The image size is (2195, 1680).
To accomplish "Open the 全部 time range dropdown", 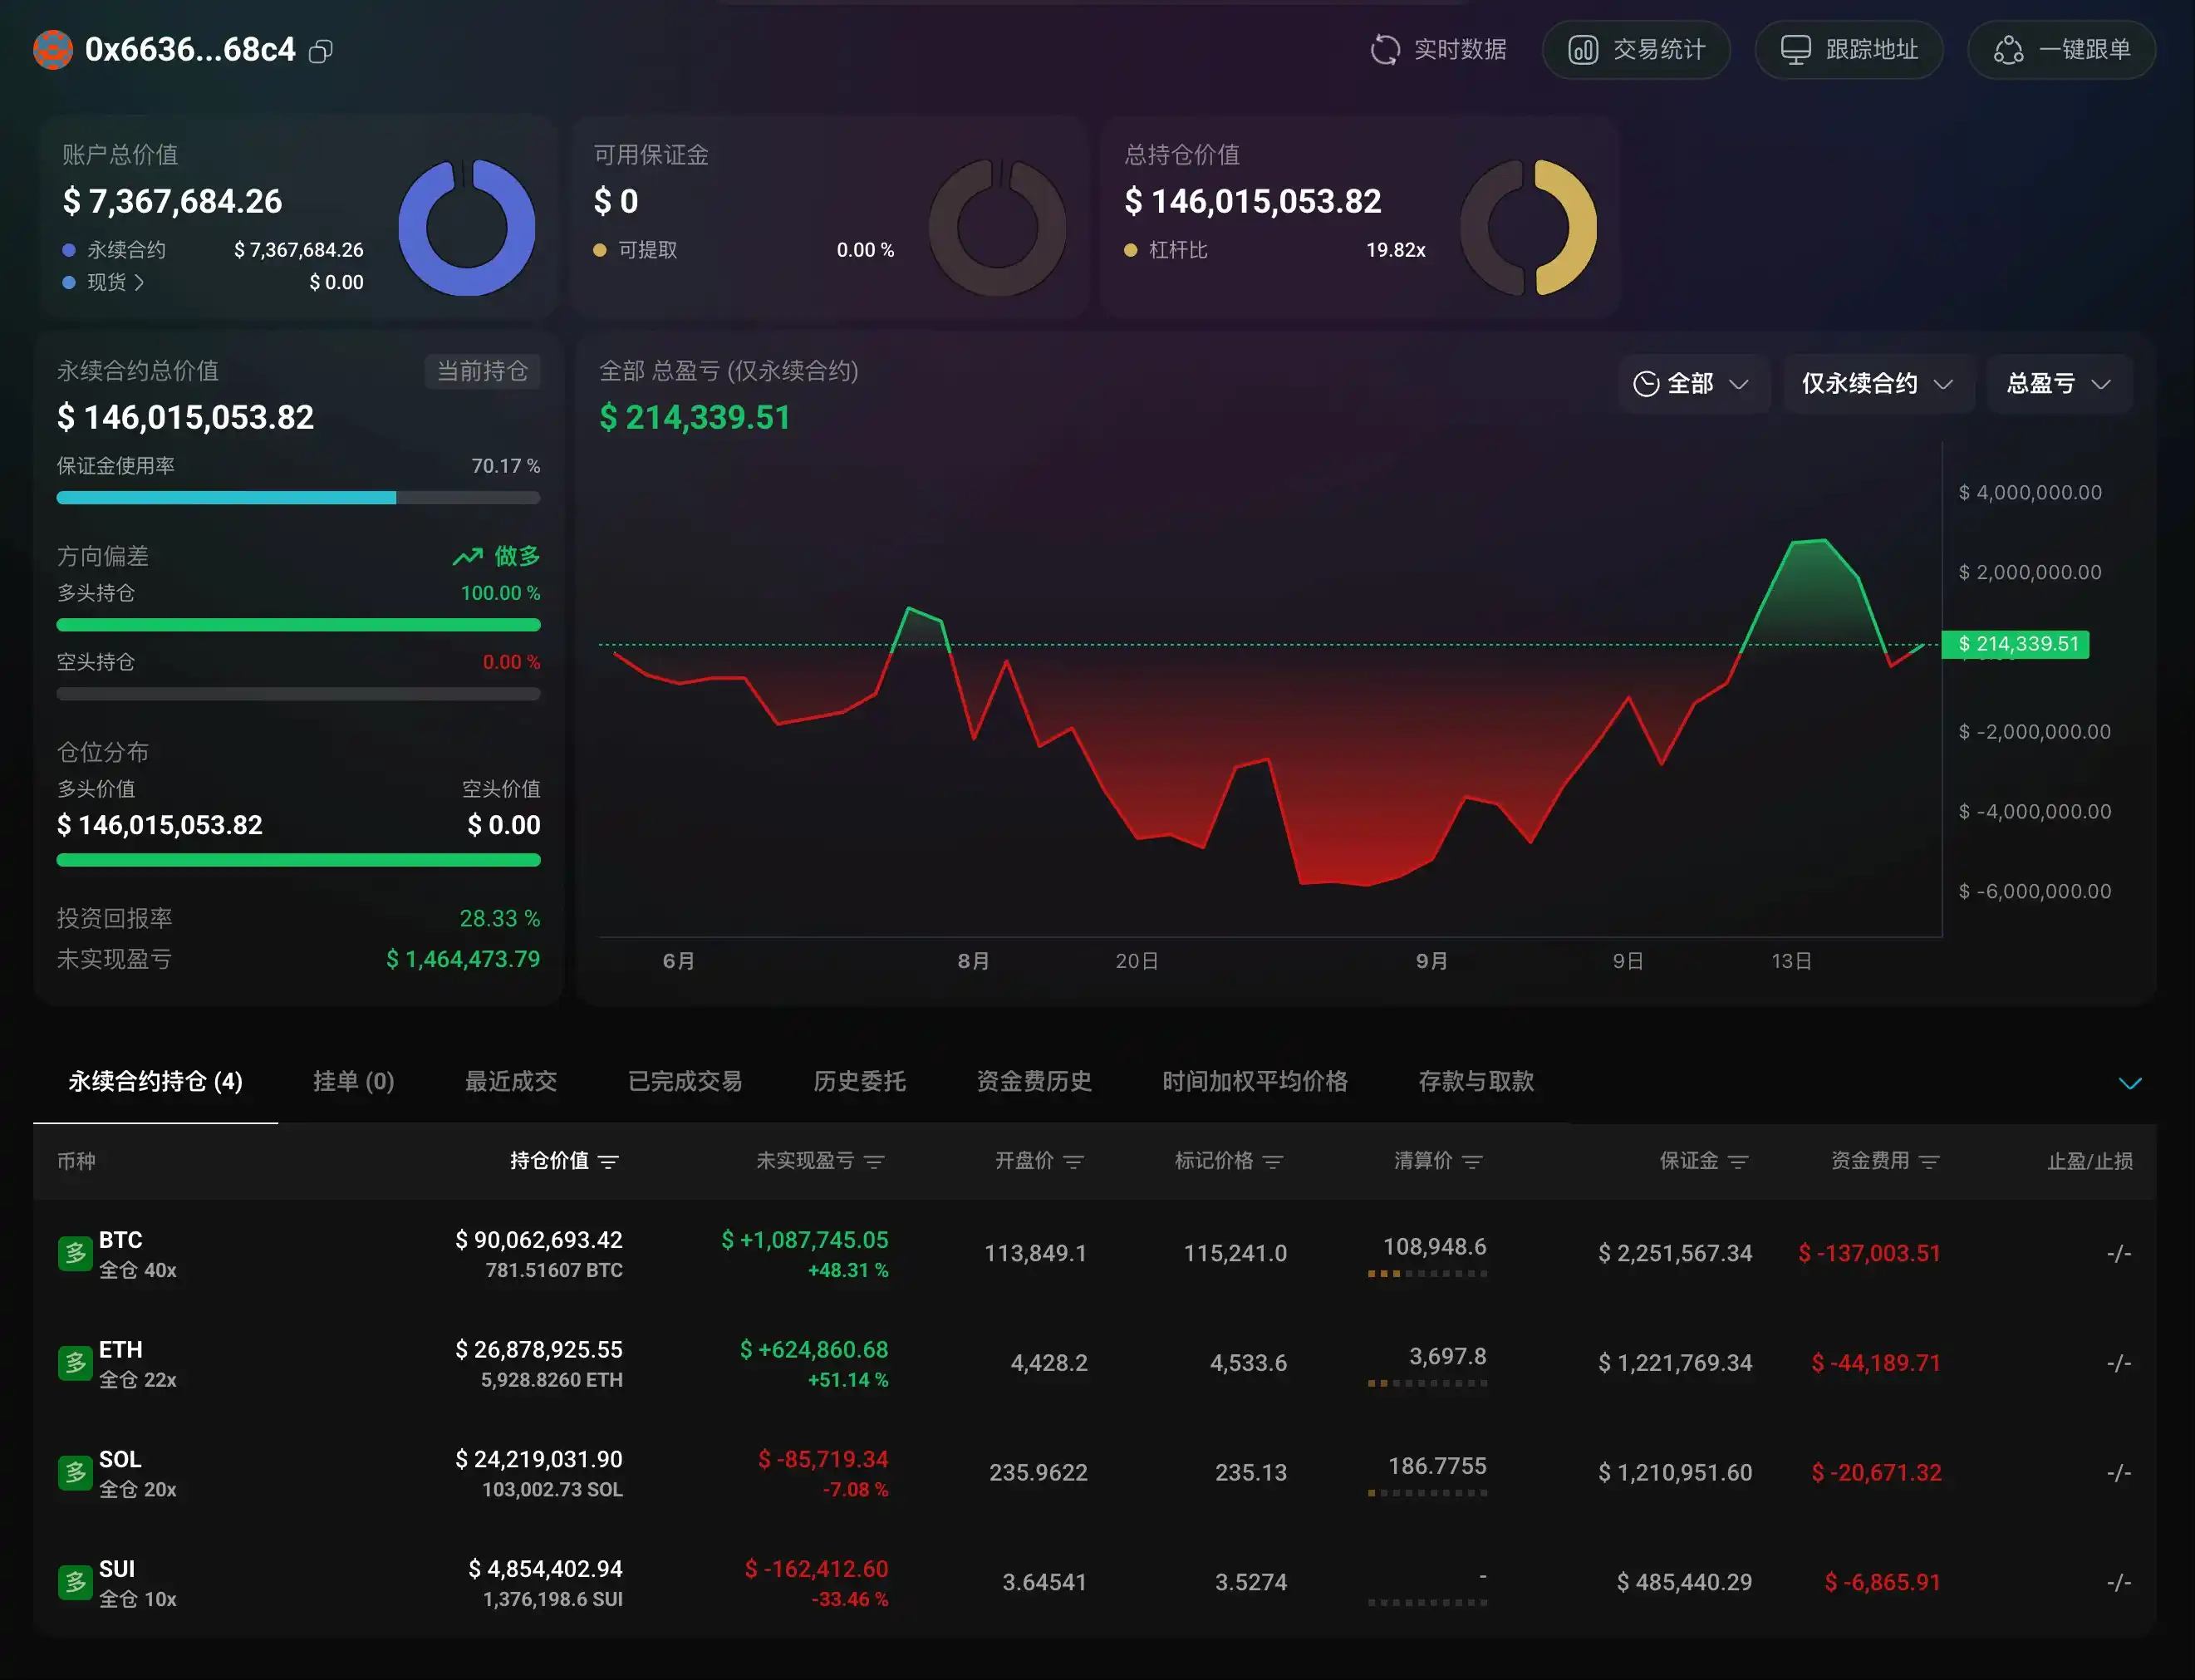I will (x=1691, y=384).
